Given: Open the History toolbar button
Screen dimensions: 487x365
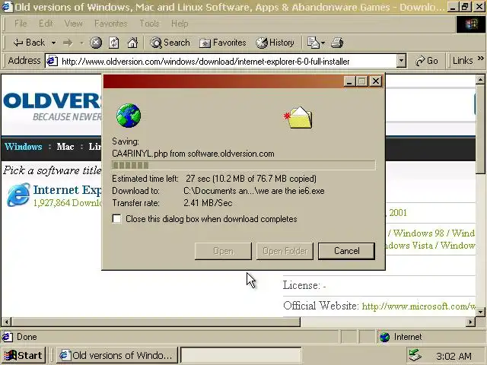Looking at the screenshot, I should [275, 43].
